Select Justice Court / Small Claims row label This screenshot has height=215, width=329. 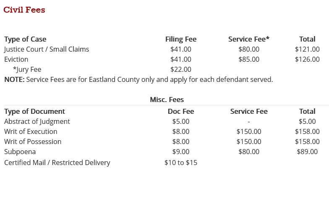(47, 49)
